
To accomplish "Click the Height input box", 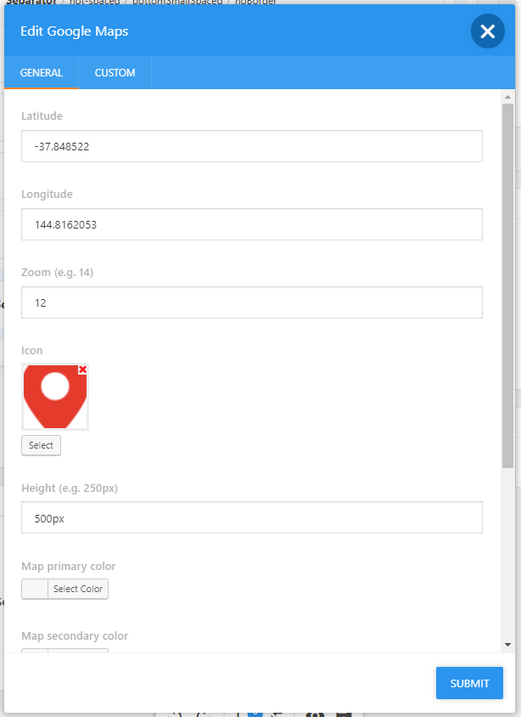I will point(251,517).
